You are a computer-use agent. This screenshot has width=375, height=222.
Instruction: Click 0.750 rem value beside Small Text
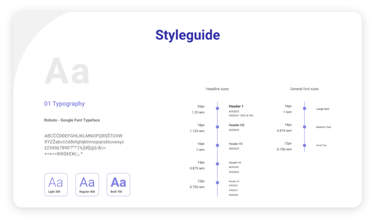tap(284, 149)
